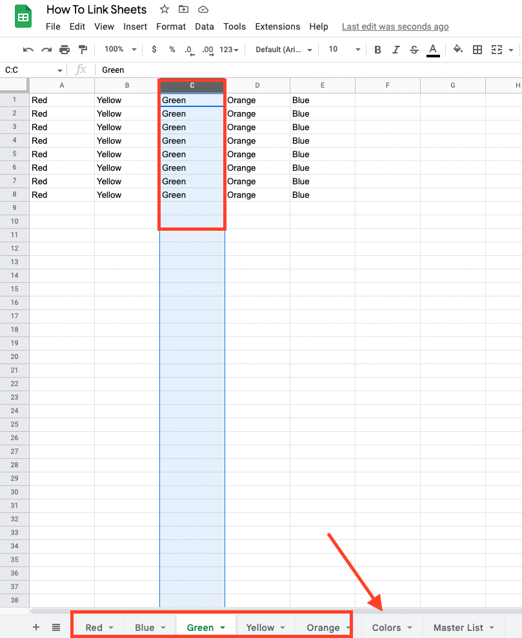Screen dimensions: 522x638
Task: Apply percent formatting
Action: tap(171, 49)
